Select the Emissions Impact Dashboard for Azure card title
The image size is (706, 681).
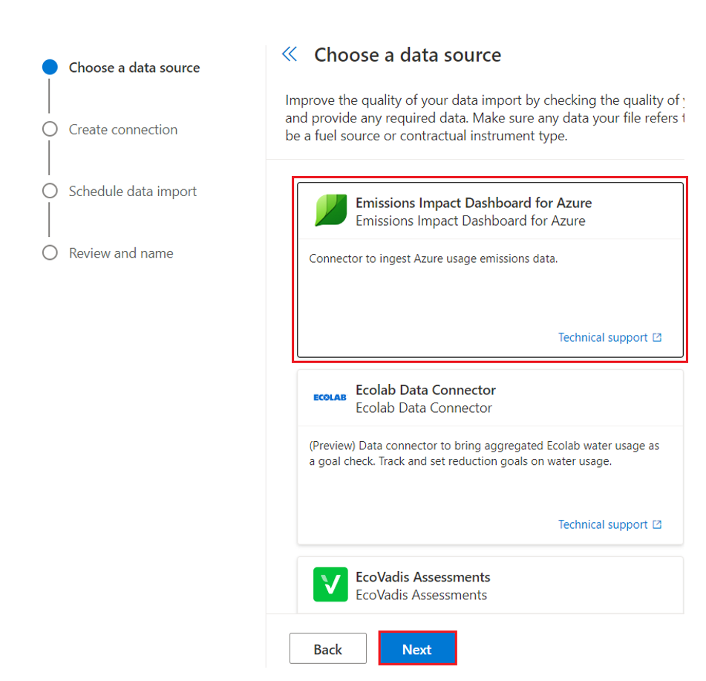(474, 203)
